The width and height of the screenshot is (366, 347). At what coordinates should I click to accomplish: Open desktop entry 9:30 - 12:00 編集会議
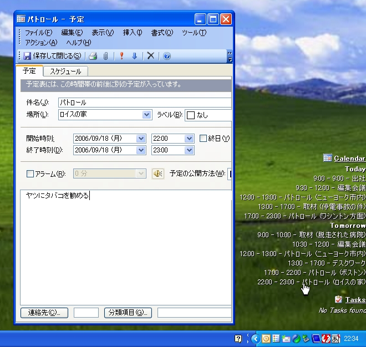(331, 187)
